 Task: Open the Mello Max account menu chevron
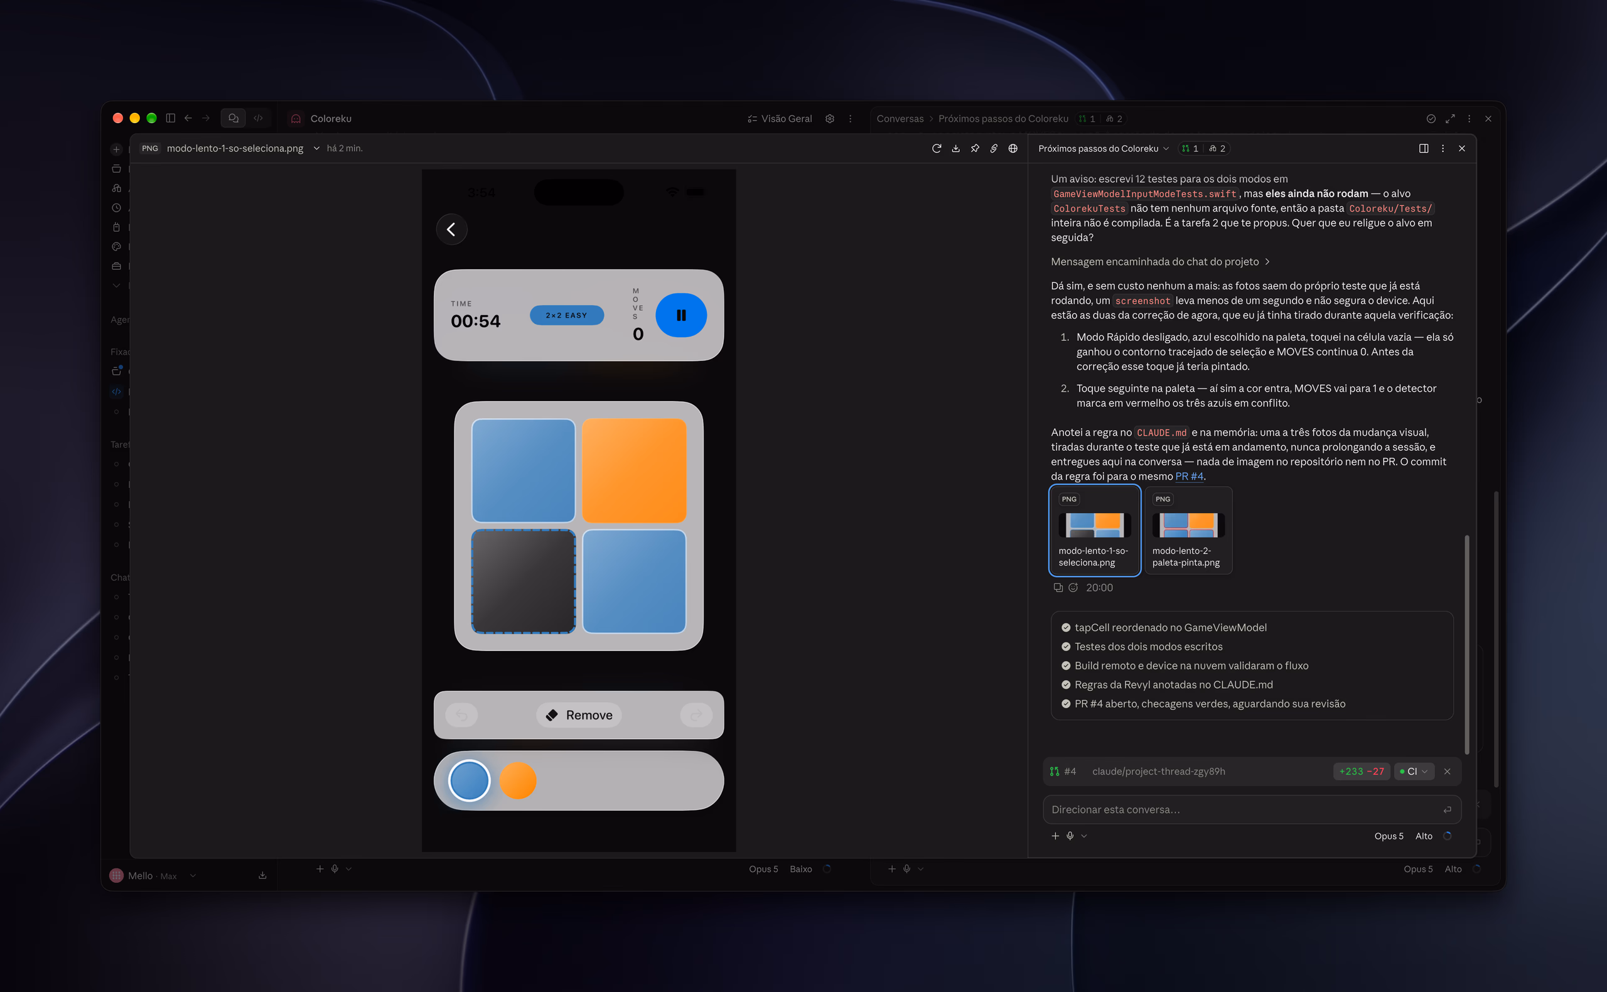[193, 876]
